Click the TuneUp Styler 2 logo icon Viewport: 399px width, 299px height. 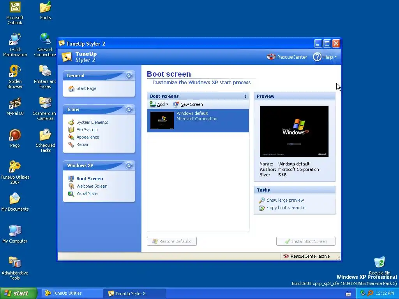67,57
